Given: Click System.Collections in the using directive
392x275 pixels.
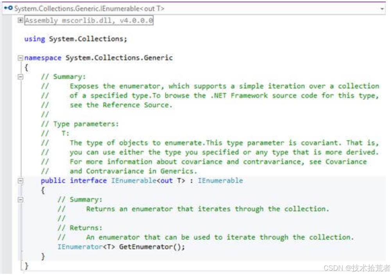Looking at the screenshot, I should click(86, 39).
